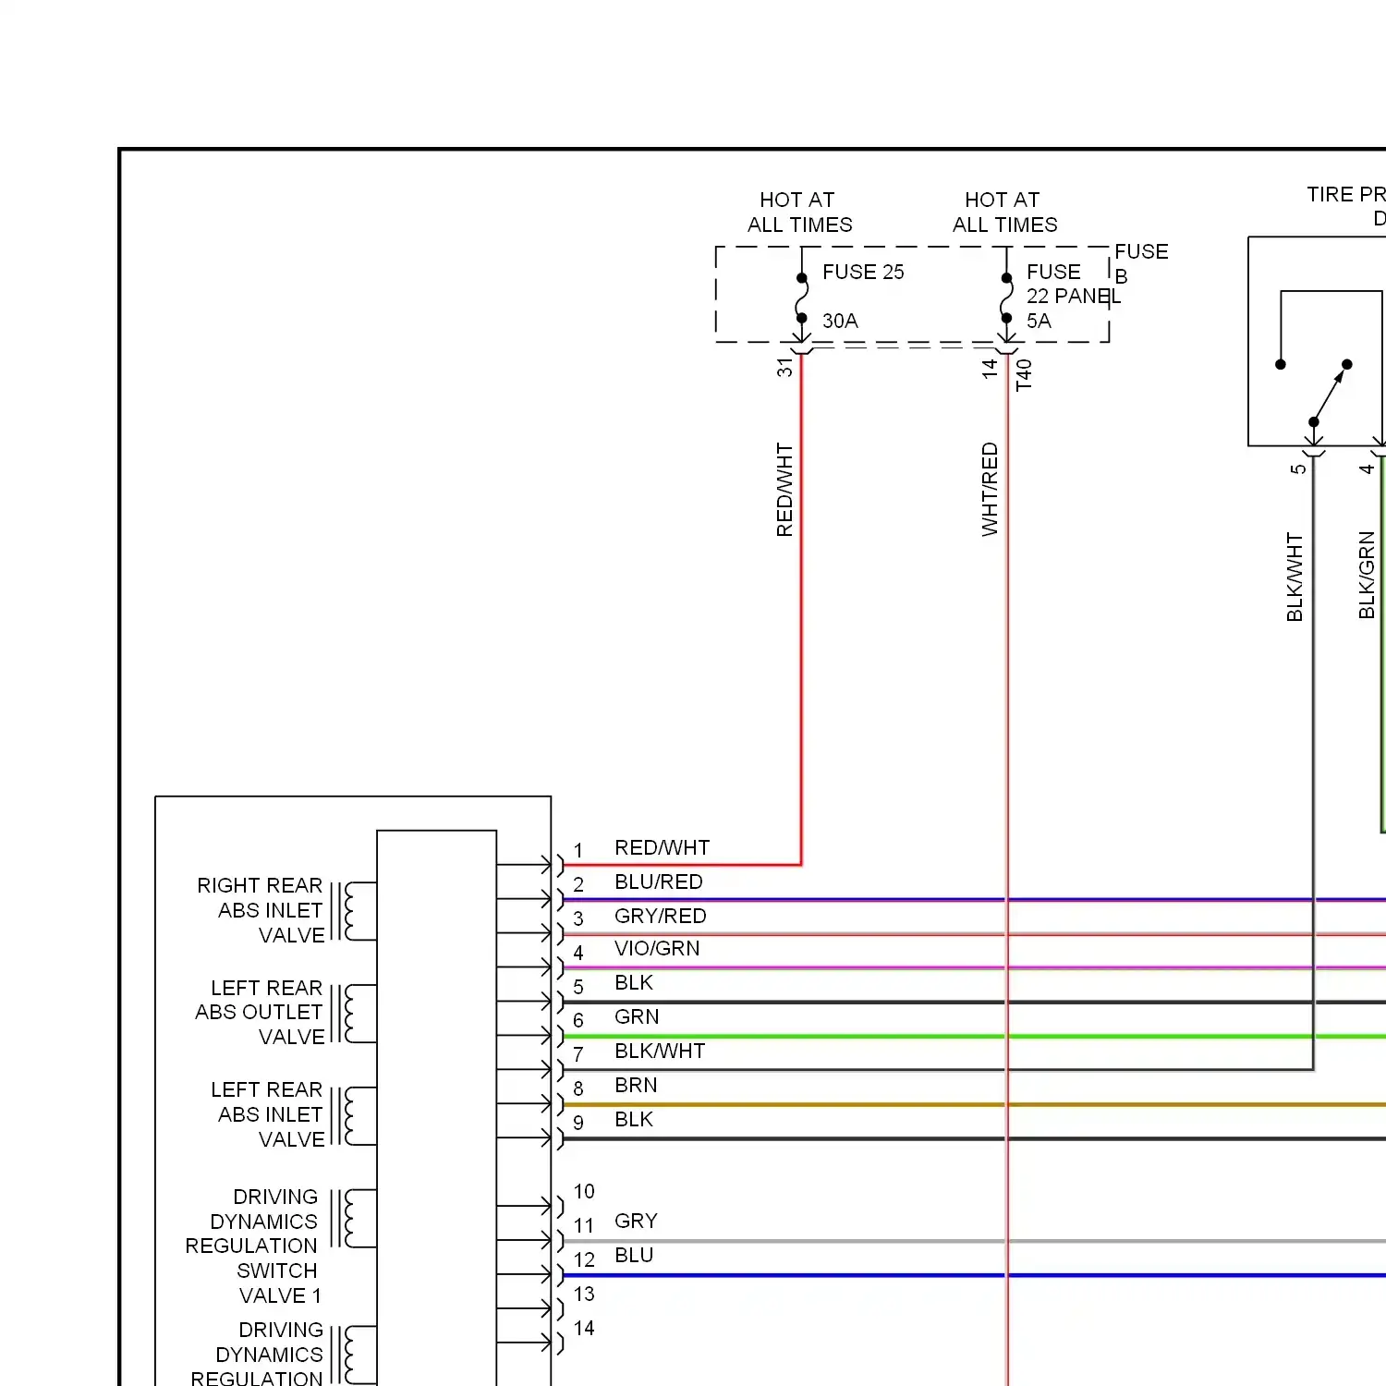Click the LEFT REAR ABS OUTLET VALVE label

(x=260, y=1012)
